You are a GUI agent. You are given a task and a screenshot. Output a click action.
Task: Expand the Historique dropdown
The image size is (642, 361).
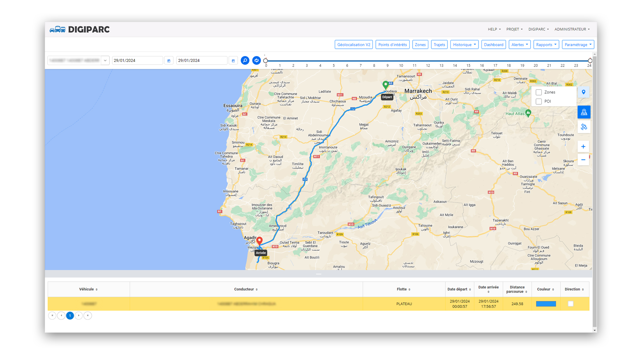click(x=464, y=44)
